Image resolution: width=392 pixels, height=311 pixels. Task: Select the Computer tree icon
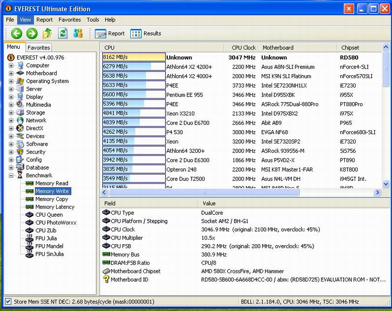pyautogui.click(x=20, y=65)
